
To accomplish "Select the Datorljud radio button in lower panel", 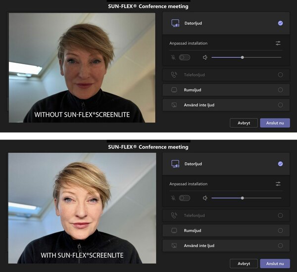I will click(x=280, y=164).
